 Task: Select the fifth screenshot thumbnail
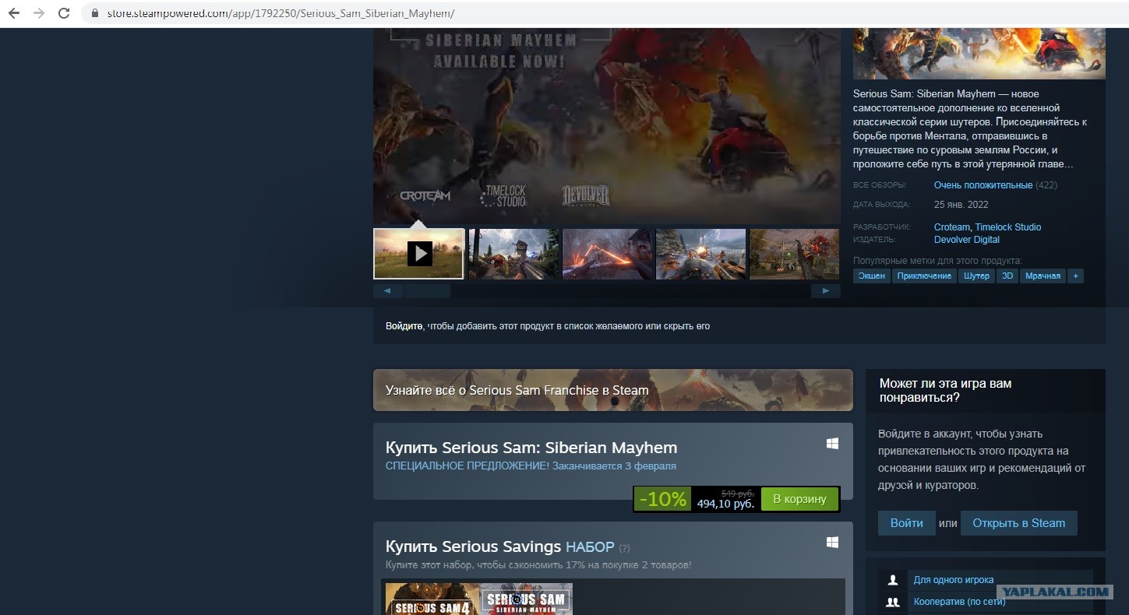coord(795,254)
